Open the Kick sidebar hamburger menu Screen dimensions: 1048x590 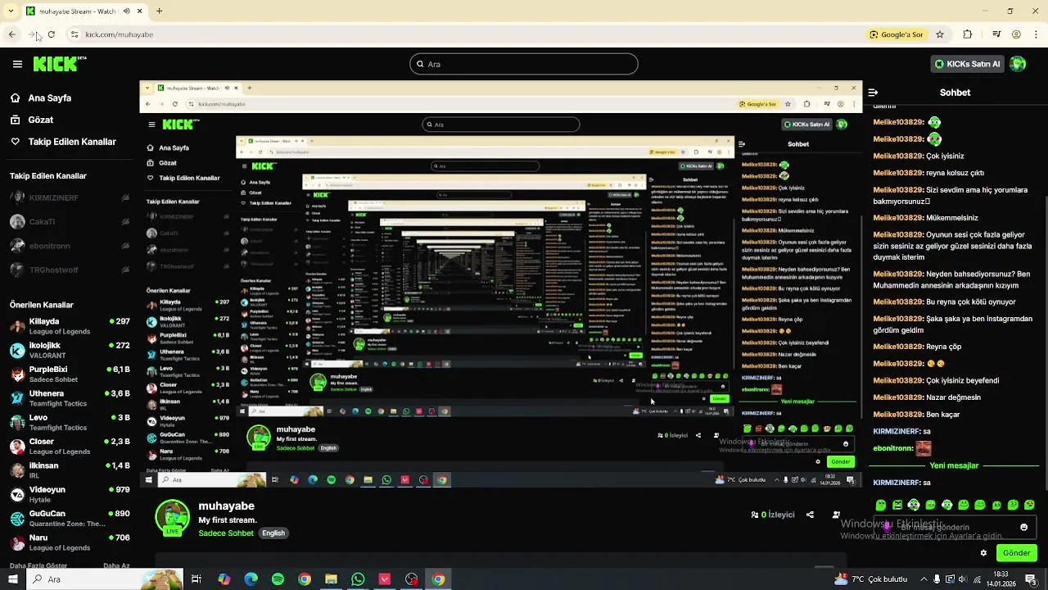pyautogui.click(x=17, y=64)
